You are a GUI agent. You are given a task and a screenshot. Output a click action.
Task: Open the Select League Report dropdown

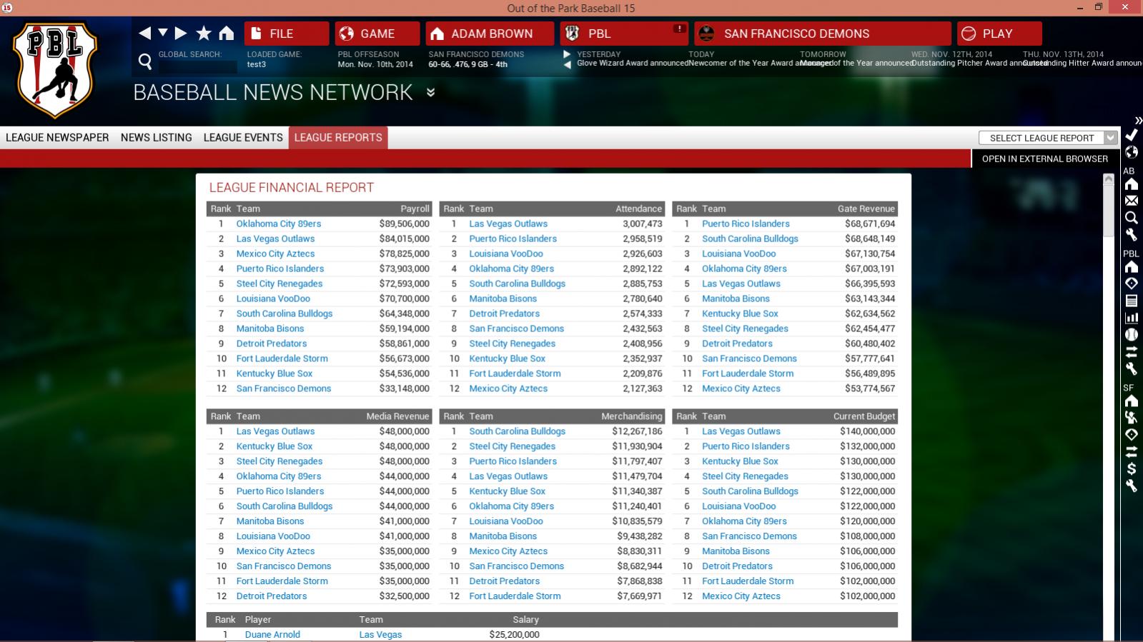coord(1047,138)
